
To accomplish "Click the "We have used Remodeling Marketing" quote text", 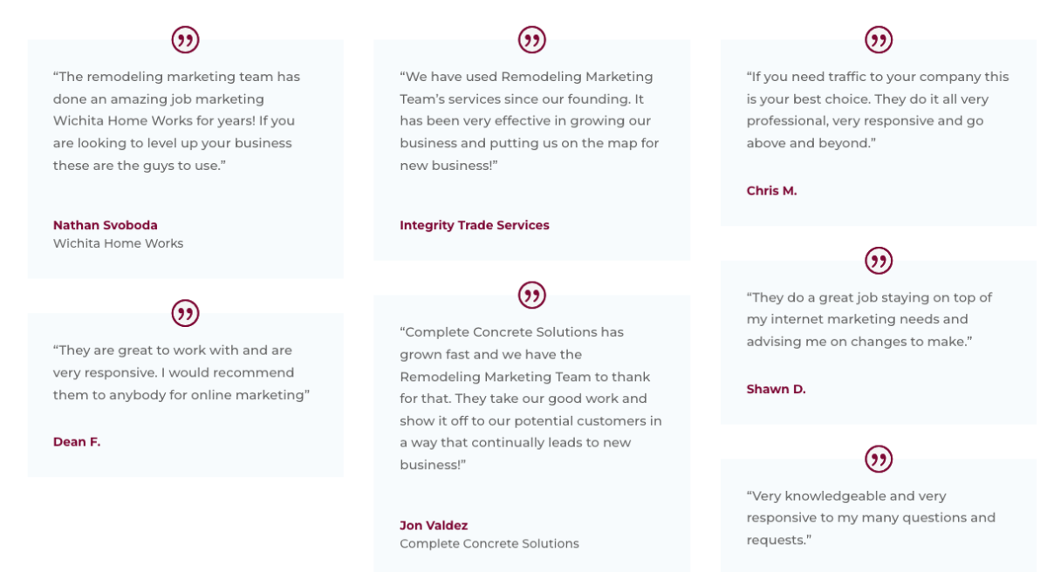I will coord(530,121).
